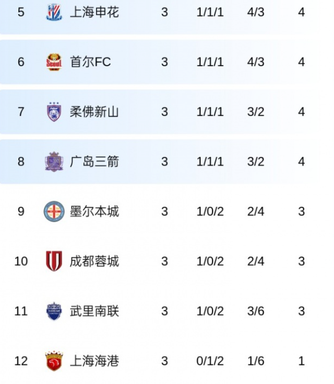Select the 广岛三箭 team name

(94, 162)
